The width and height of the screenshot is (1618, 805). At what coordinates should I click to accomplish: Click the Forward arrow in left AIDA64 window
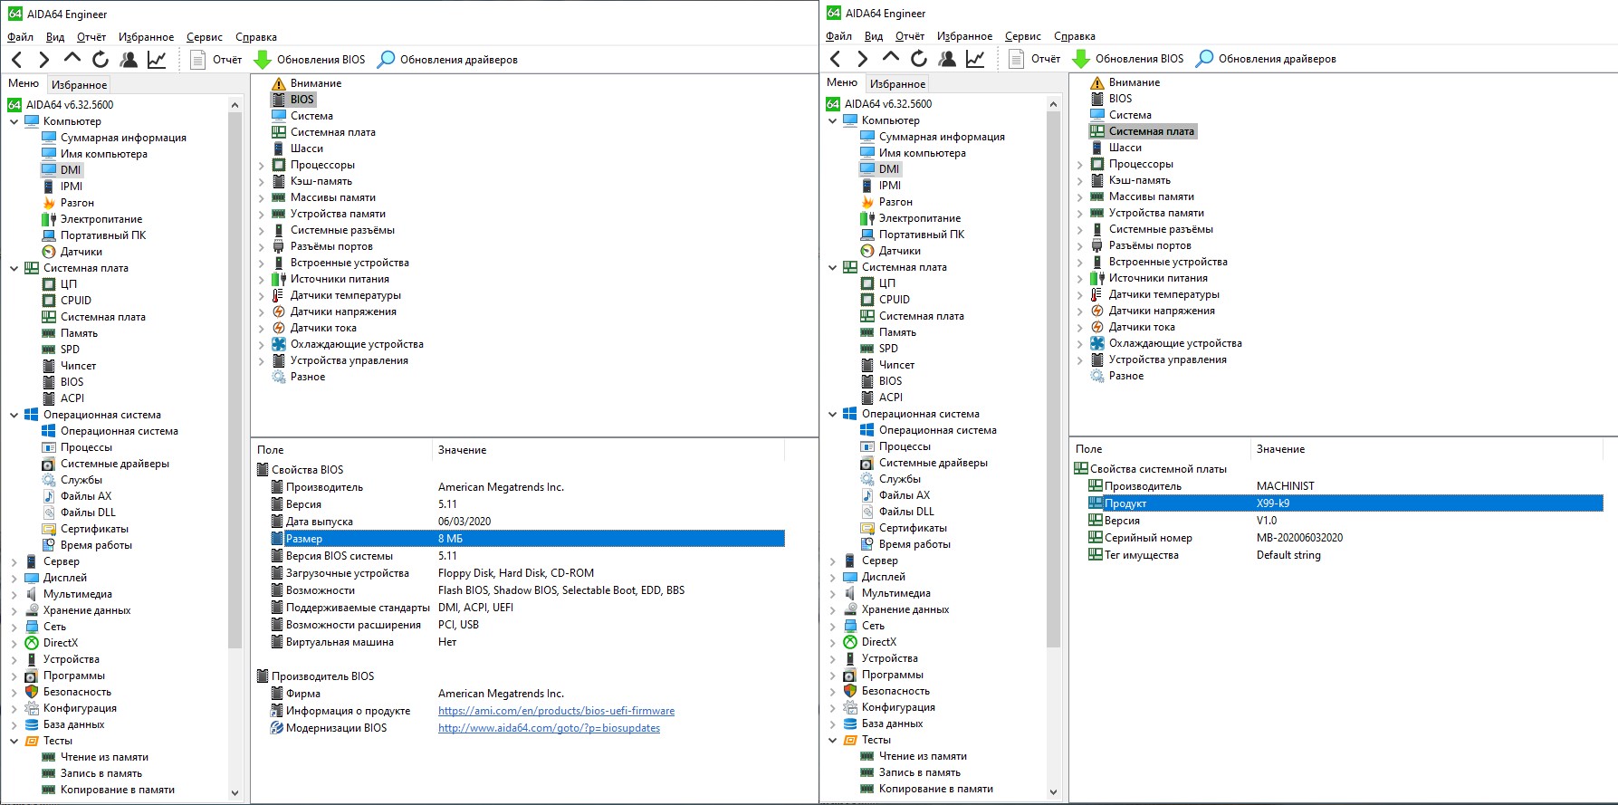43,60
